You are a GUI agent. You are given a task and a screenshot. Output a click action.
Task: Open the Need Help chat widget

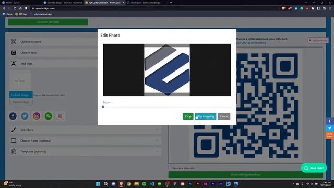[314, 168]
